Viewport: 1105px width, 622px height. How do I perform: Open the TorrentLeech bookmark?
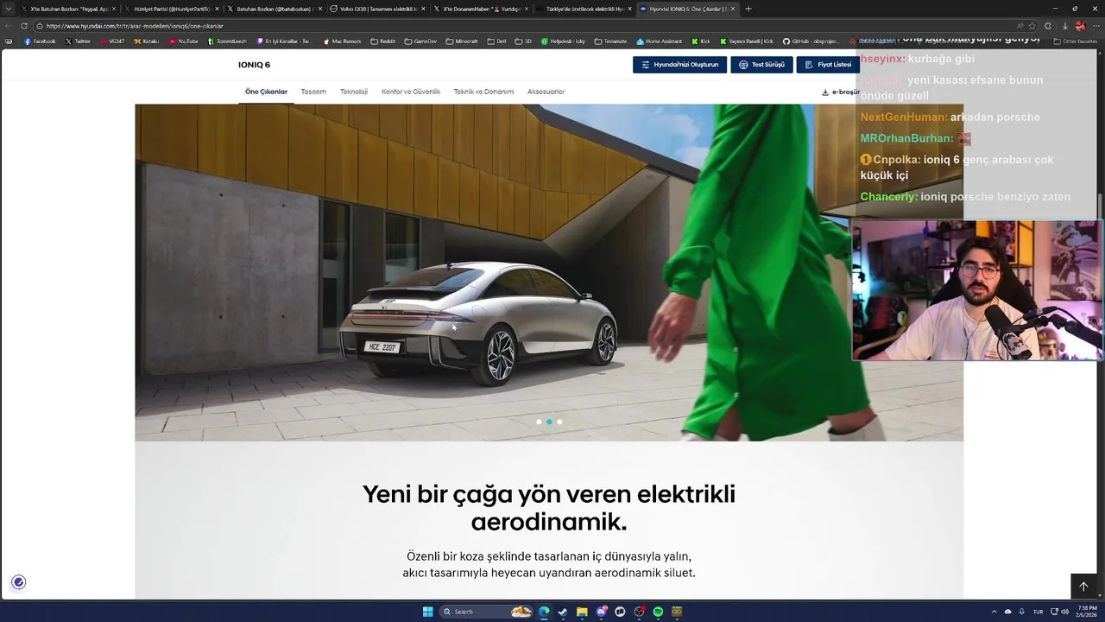[227, 41]
